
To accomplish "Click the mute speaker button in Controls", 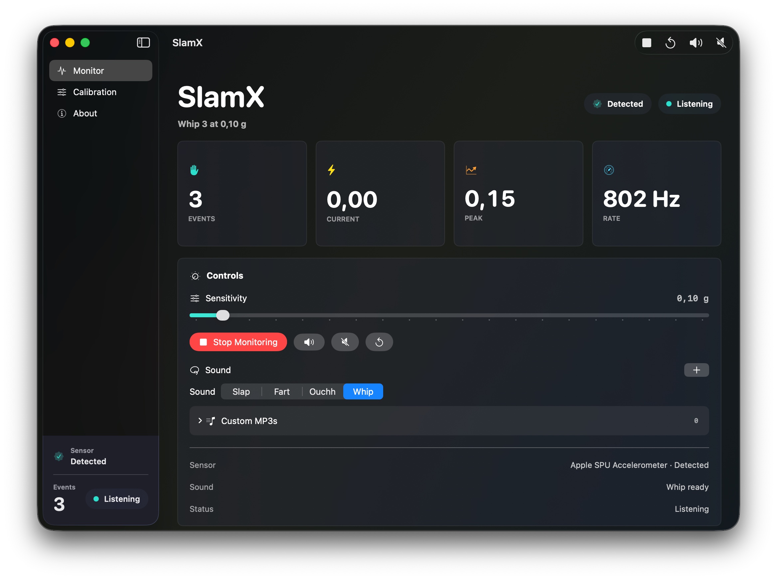I will pos(345,342).
